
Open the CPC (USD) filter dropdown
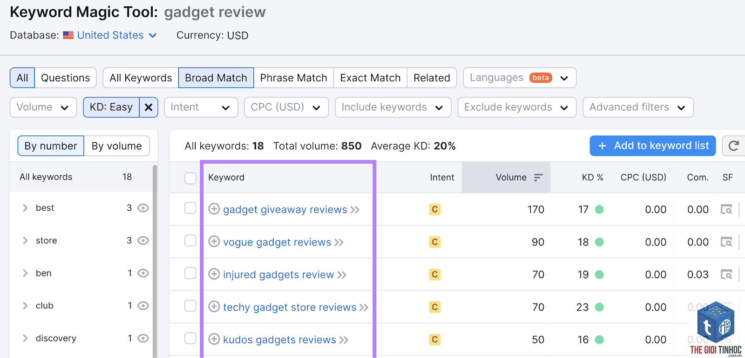[286, 107]
